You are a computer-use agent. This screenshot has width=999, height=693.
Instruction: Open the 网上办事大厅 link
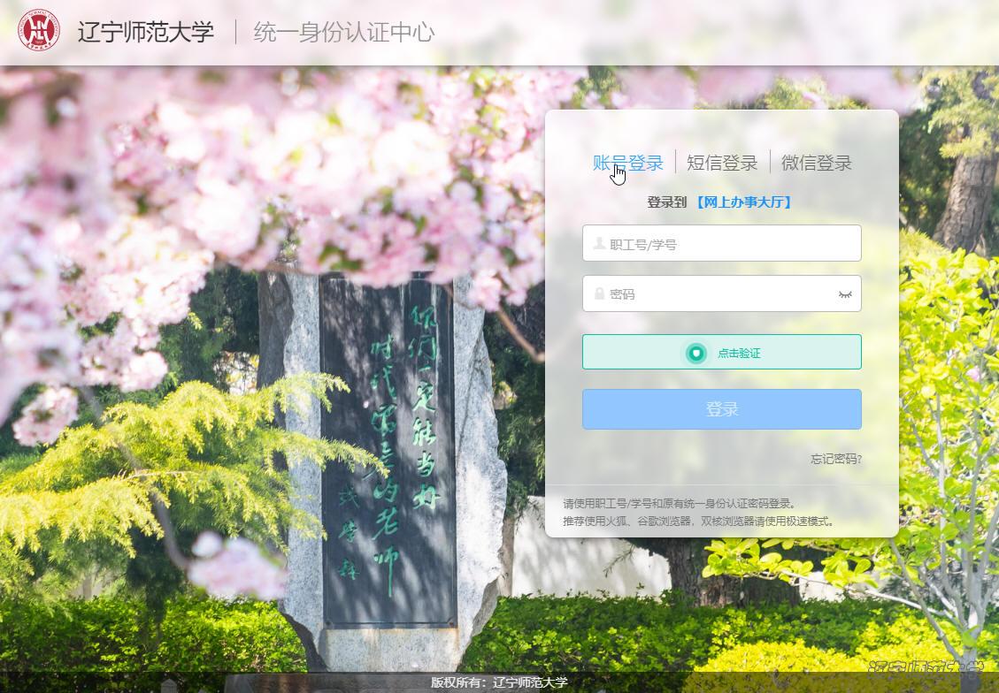coord(743,202)
